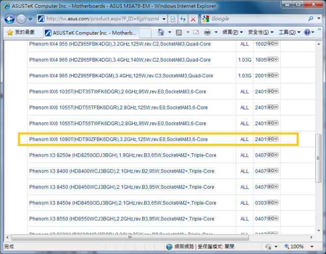Click the horizontal scrollbar thumb
This screenshot has height=254, width=326.
click(130, 237)
